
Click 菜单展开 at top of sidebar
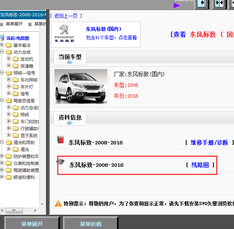pos(14,24)
